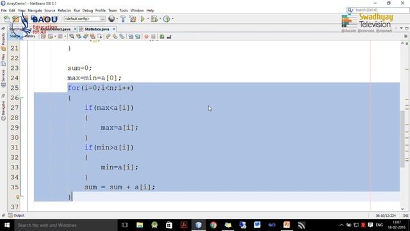This screenshot has height=231, width=410.
Task: Click the Uncomment editor toolbar icon
Action: tap(169, 37)
